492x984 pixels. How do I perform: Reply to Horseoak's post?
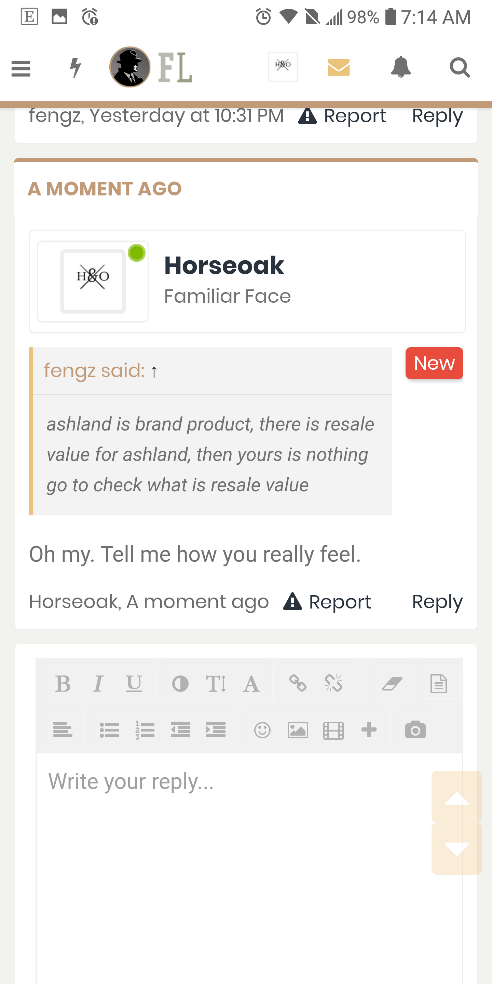point(437,602)
